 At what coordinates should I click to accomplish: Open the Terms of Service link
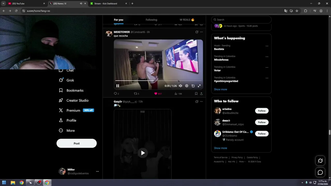[221, 158]
